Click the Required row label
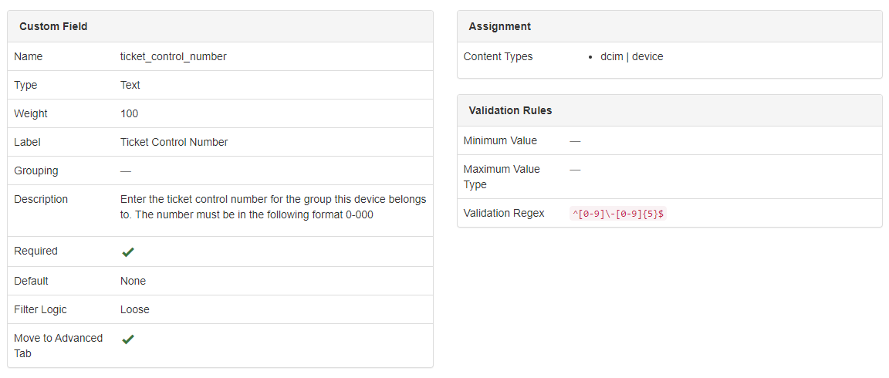 (35, 251)
